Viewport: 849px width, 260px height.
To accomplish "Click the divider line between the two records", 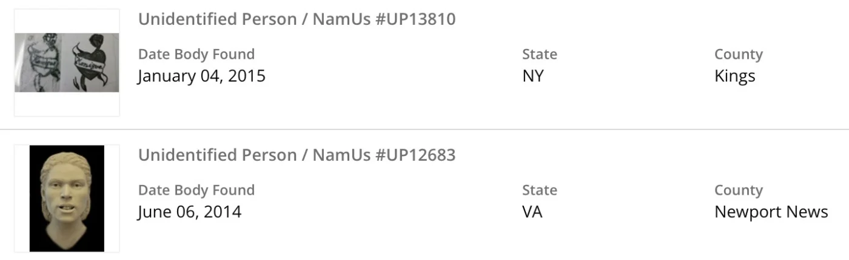I will [x=424, y=129].
